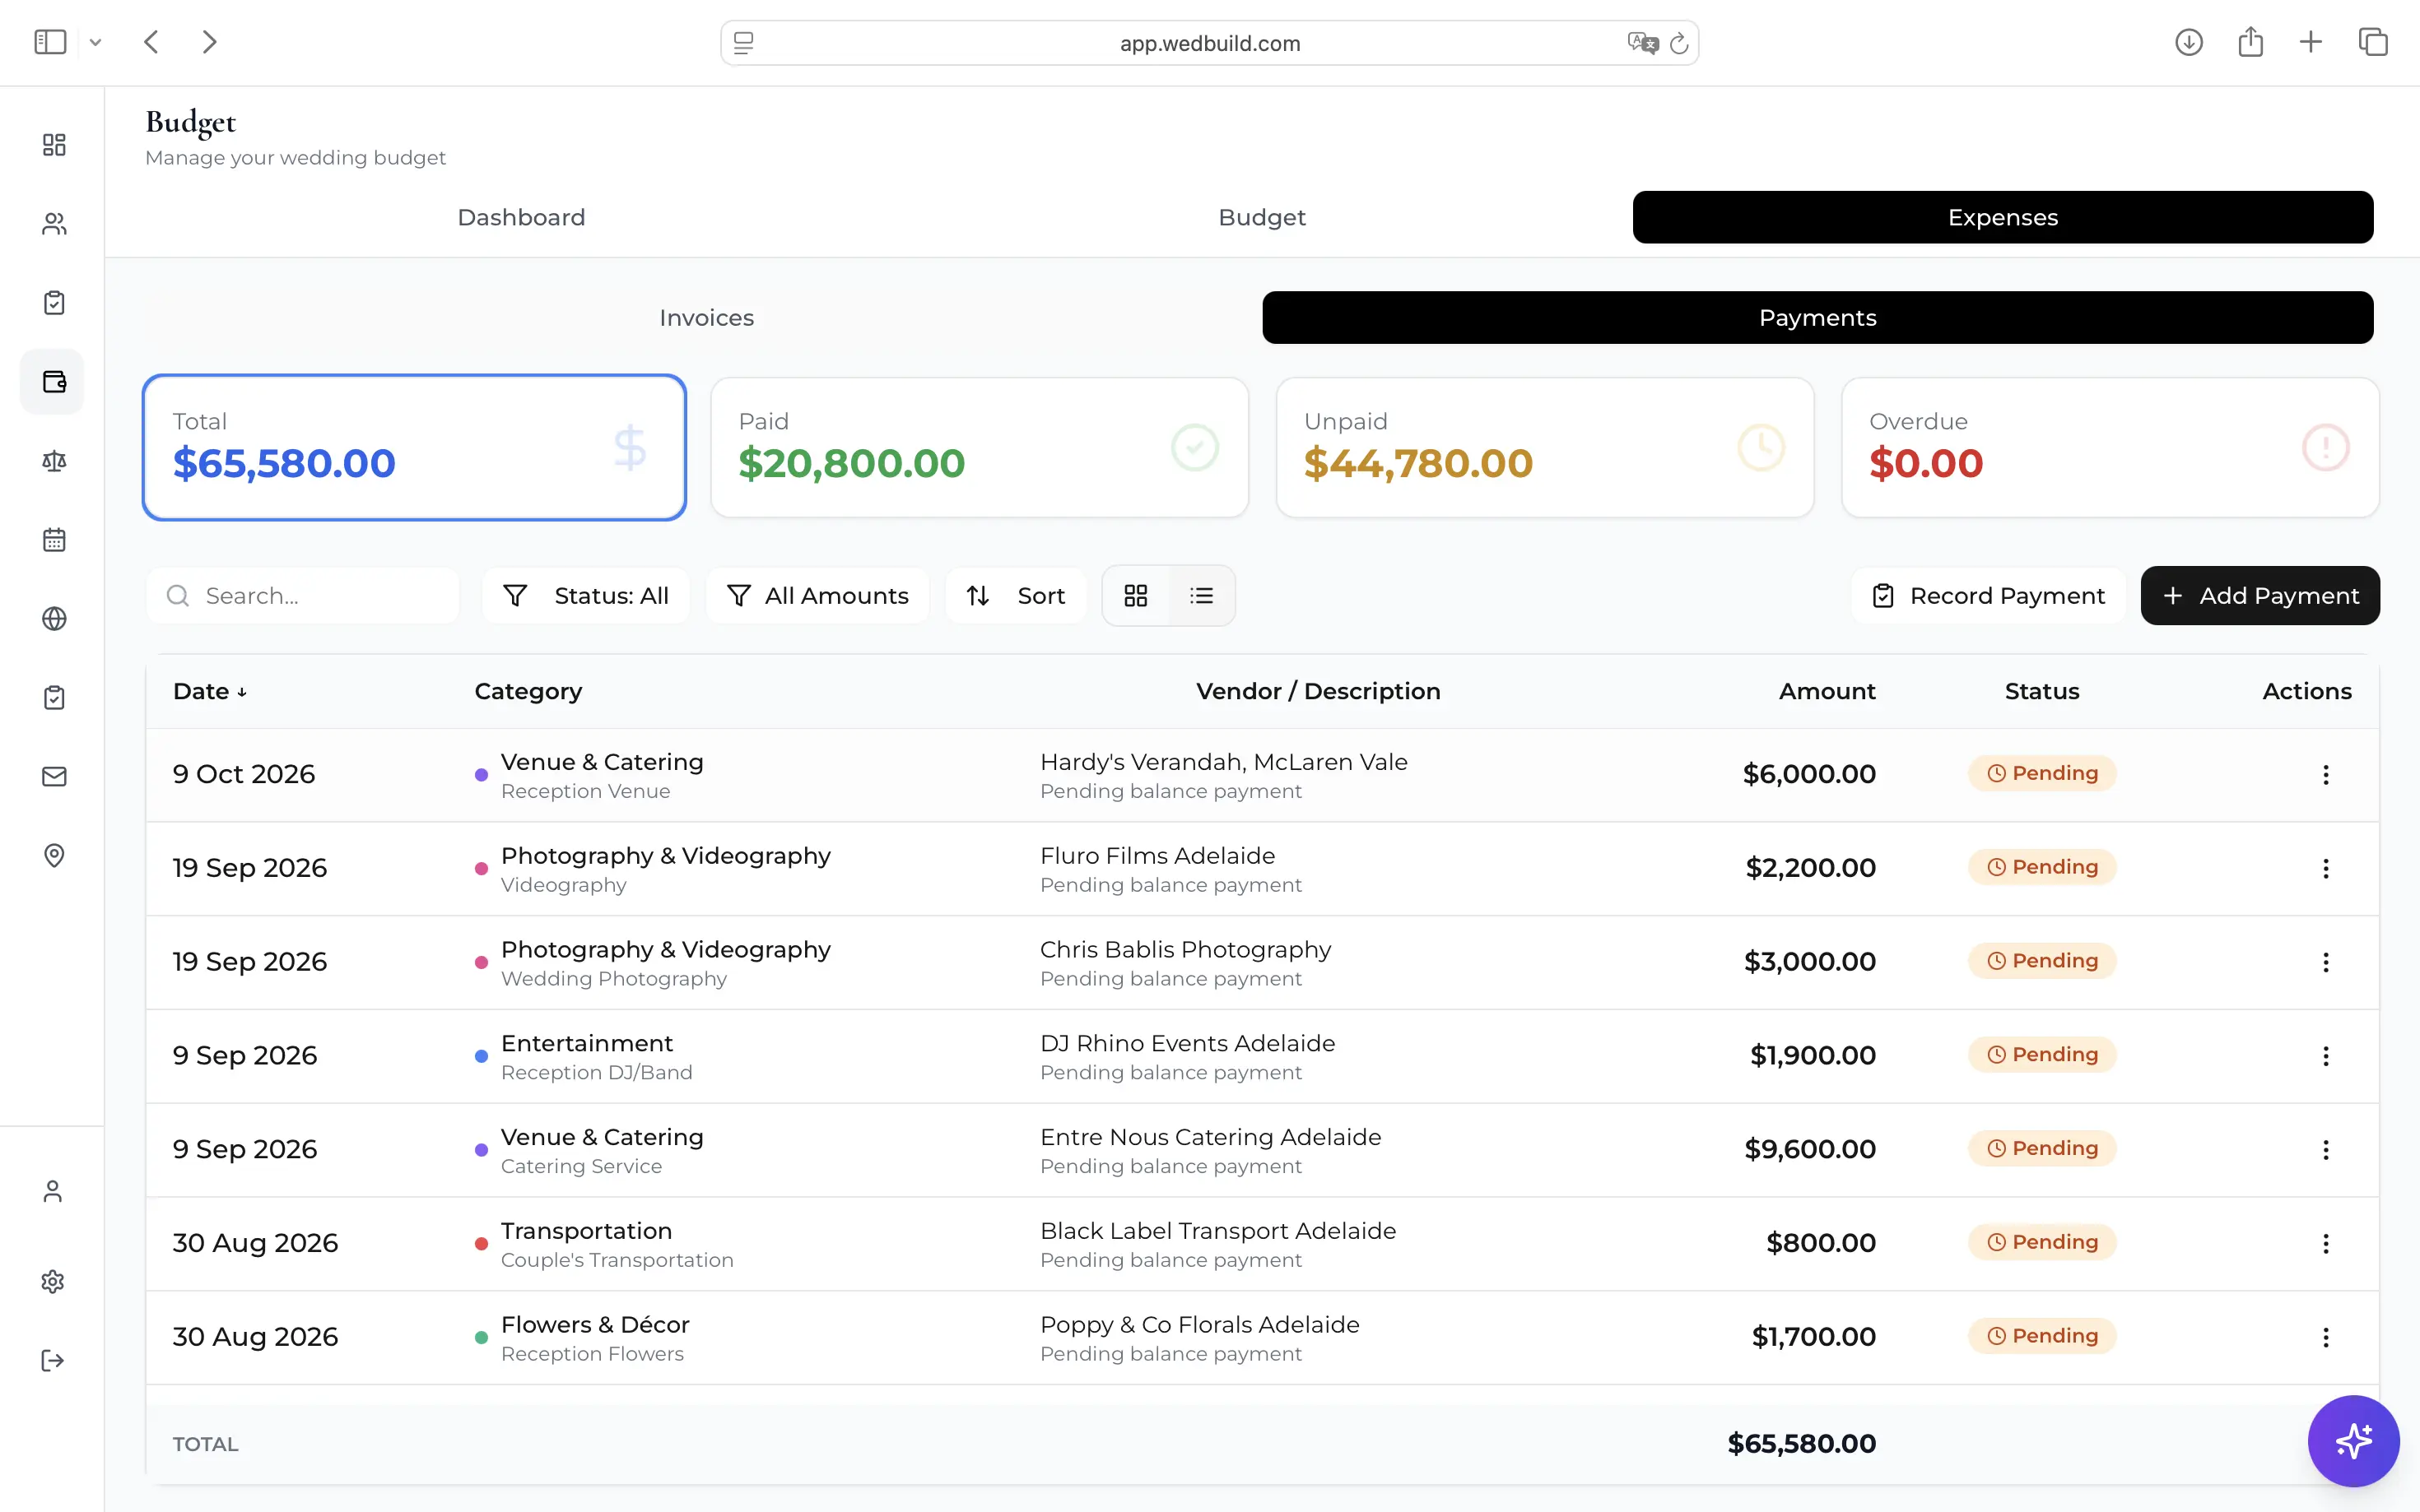Expand the browser sidebar chevron dropdown
The width and height of the screenshot is (2420, 1512).
pos(96,42)
